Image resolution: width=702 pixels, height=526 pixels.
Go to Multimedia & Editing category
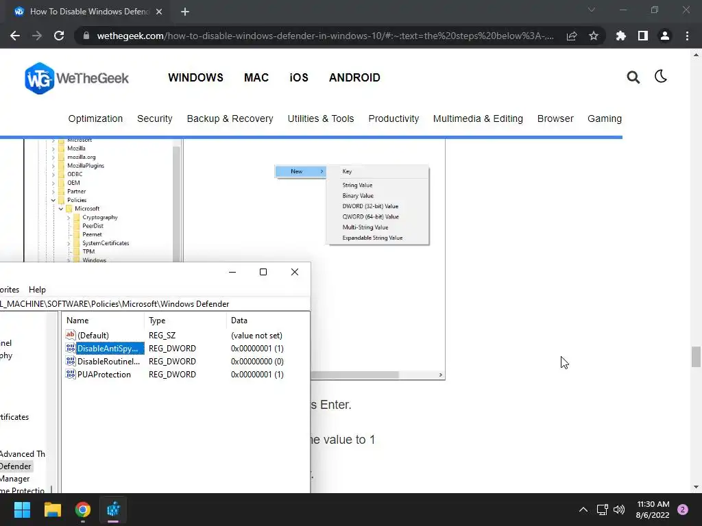click(478, 118)
